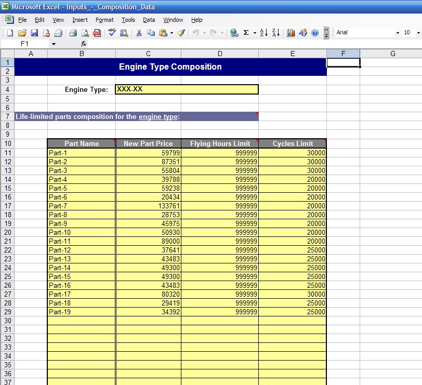Open the Arial font name dropdown
The image size is (422, 385).
click(x=398, y=33)
